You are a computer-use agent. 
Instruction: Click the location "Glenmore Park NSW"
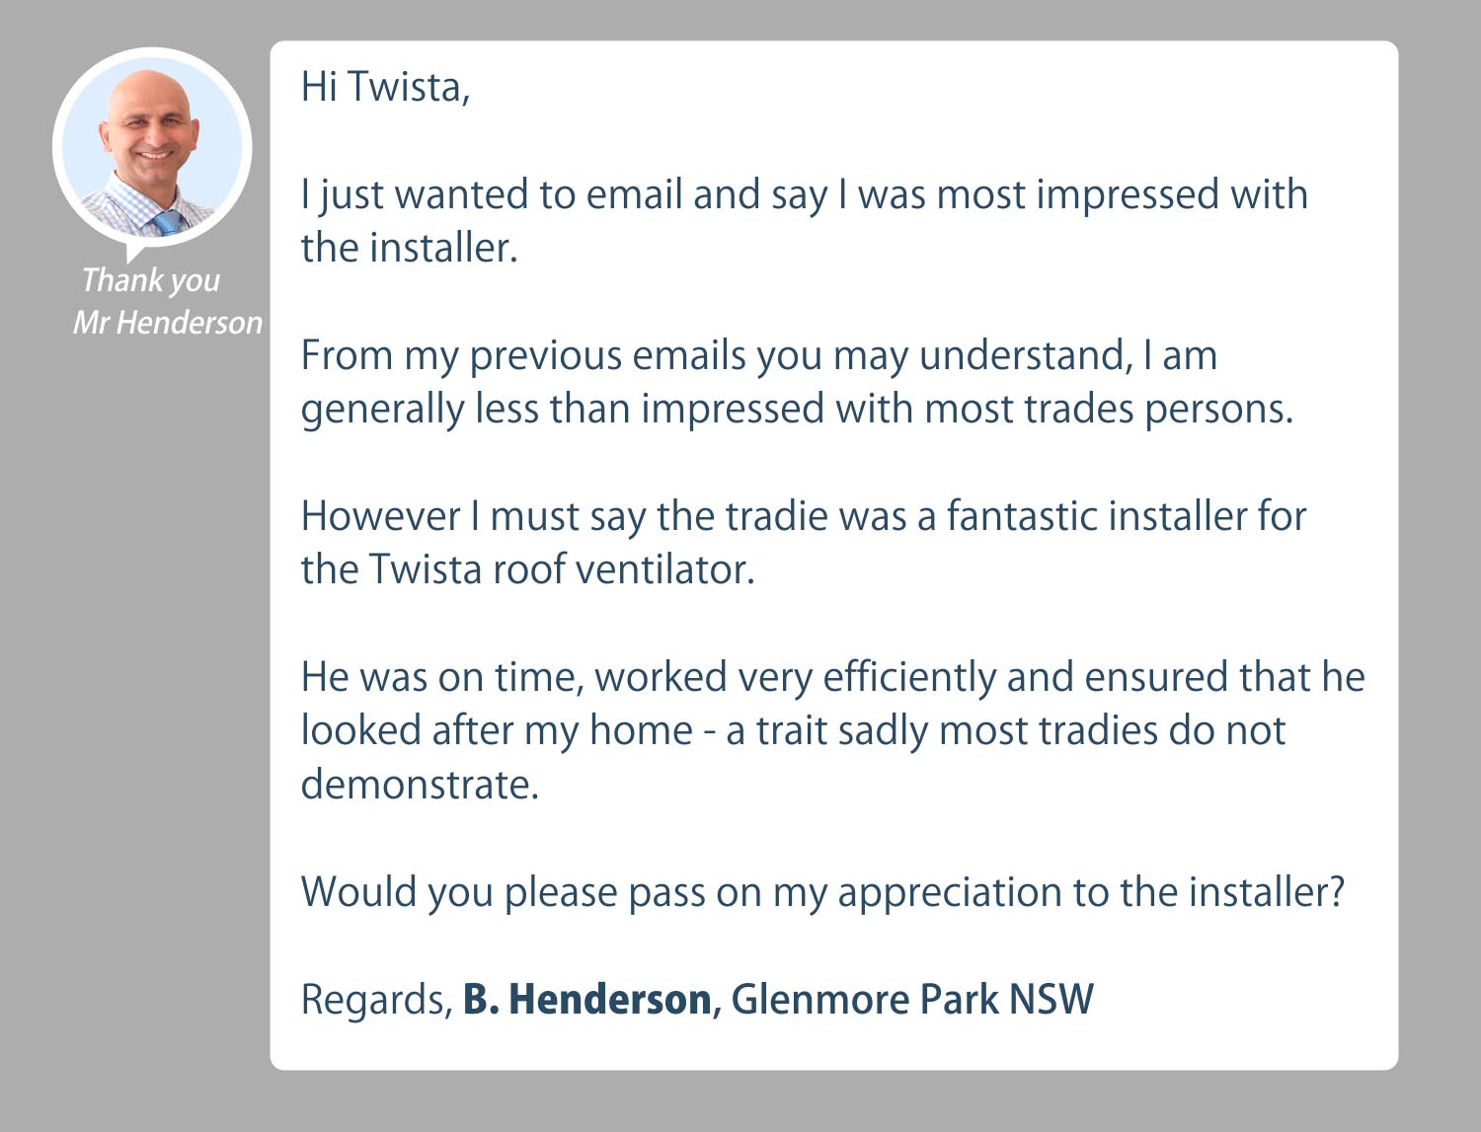click(911, 1000)
